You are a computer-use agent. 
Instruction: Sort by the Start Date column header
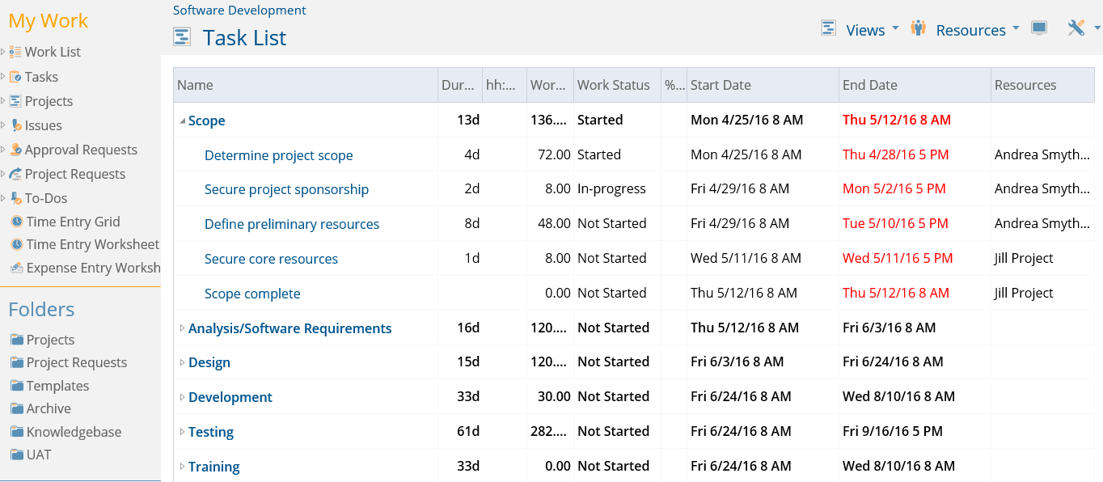763,85
